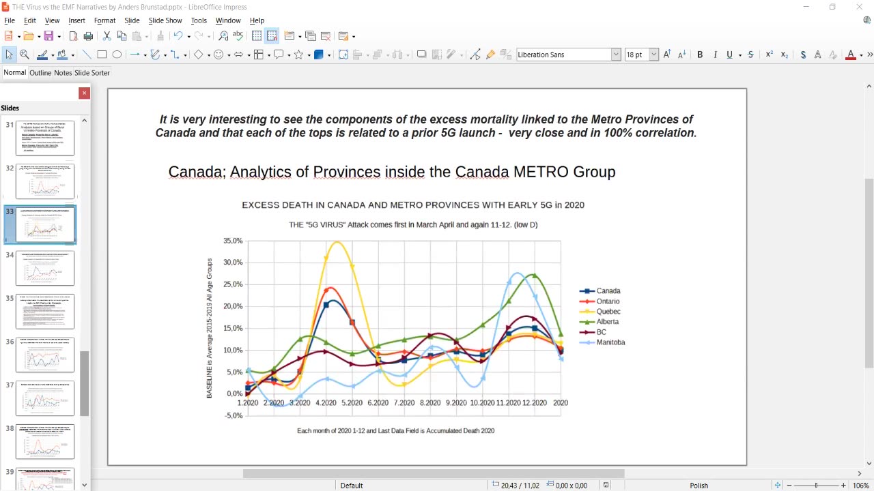Image resolution: width=874 pixels, height=491 pixels.
Task: Open Find and Replace icon
Action: pos(223,36)
